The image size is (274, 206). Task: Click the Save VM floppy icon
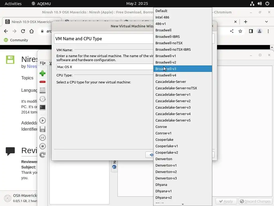coord(43,129)
